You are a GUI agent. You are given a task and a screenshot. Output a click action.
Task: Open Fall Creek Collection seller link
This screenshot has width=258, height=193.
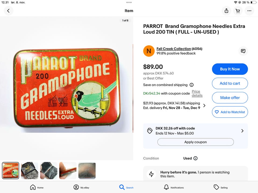(x=174, y=49)
